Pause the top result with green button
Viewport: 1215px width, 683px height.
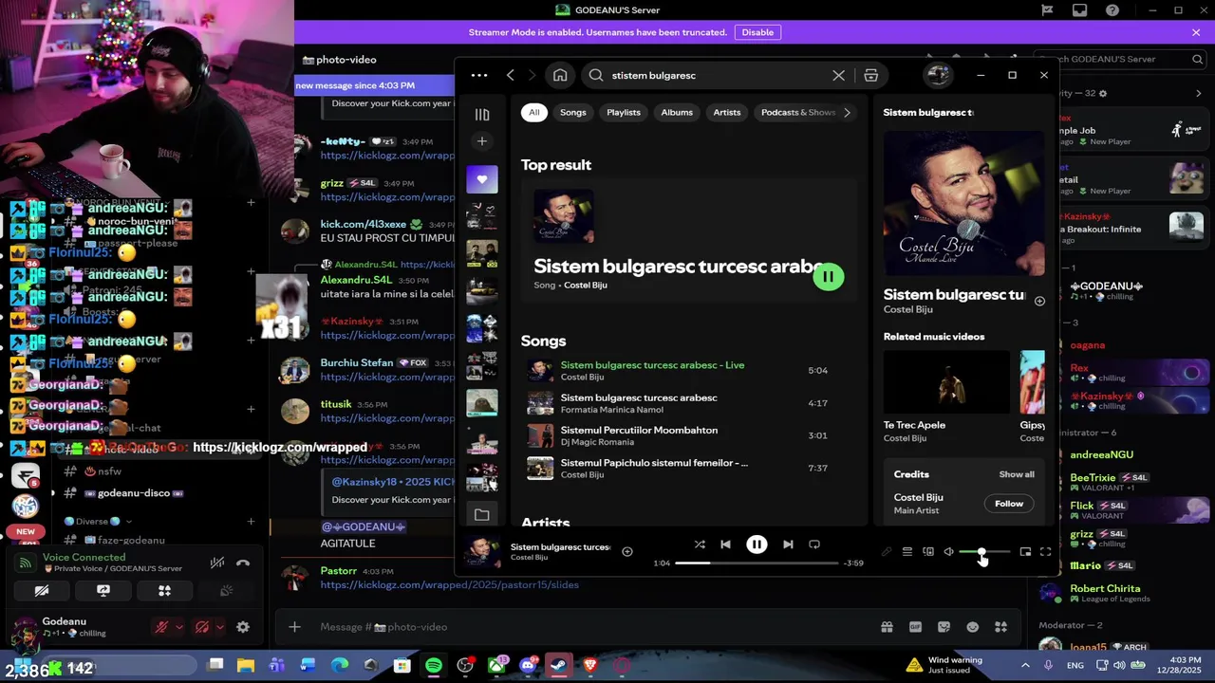(x=828, y=277)
